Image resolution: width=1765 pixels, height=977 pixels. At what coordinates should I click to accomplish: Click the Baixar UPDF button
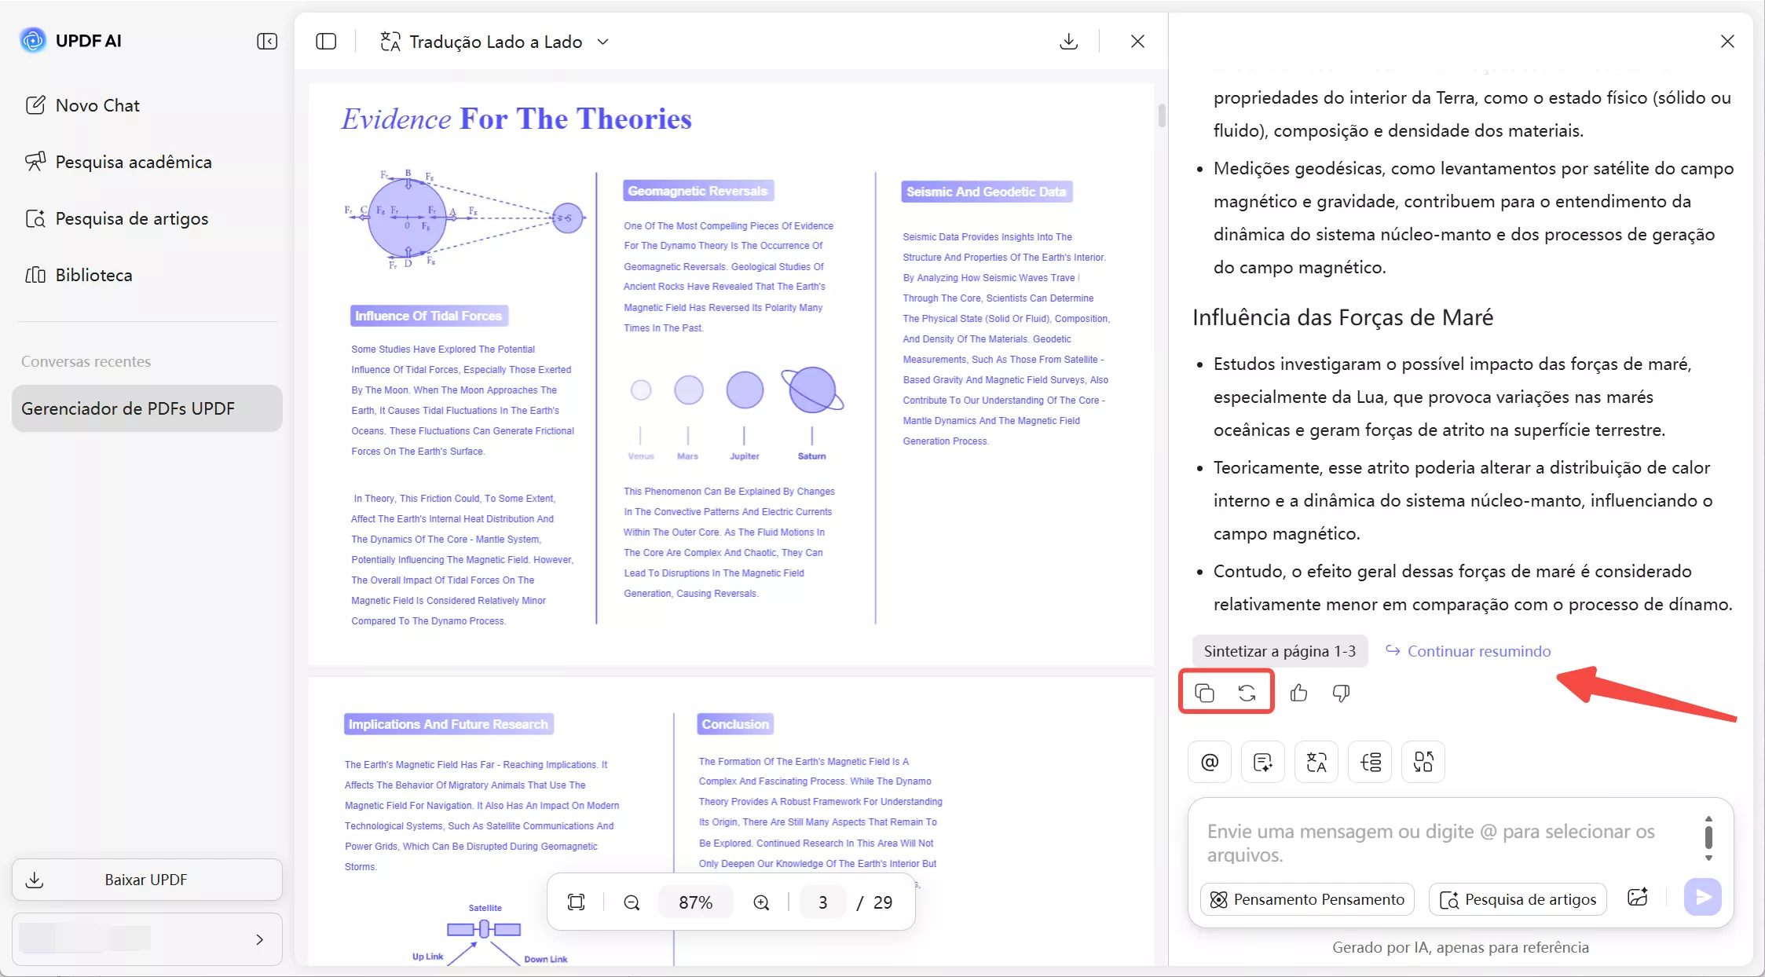tap(147, 880)
